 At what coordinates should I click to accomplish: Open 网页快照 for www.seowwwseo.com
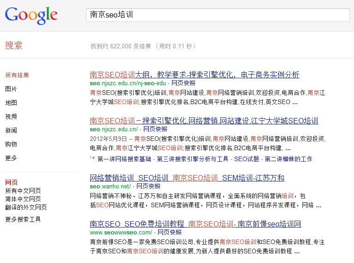coord(170,232)
